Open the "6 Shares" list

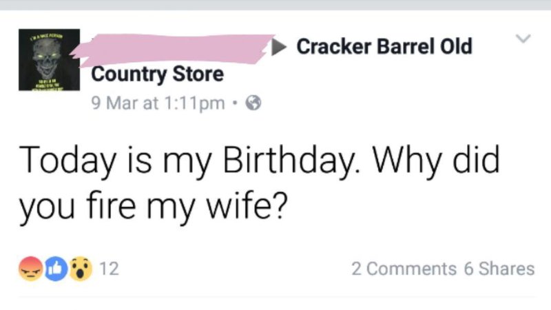coord(499,269)
